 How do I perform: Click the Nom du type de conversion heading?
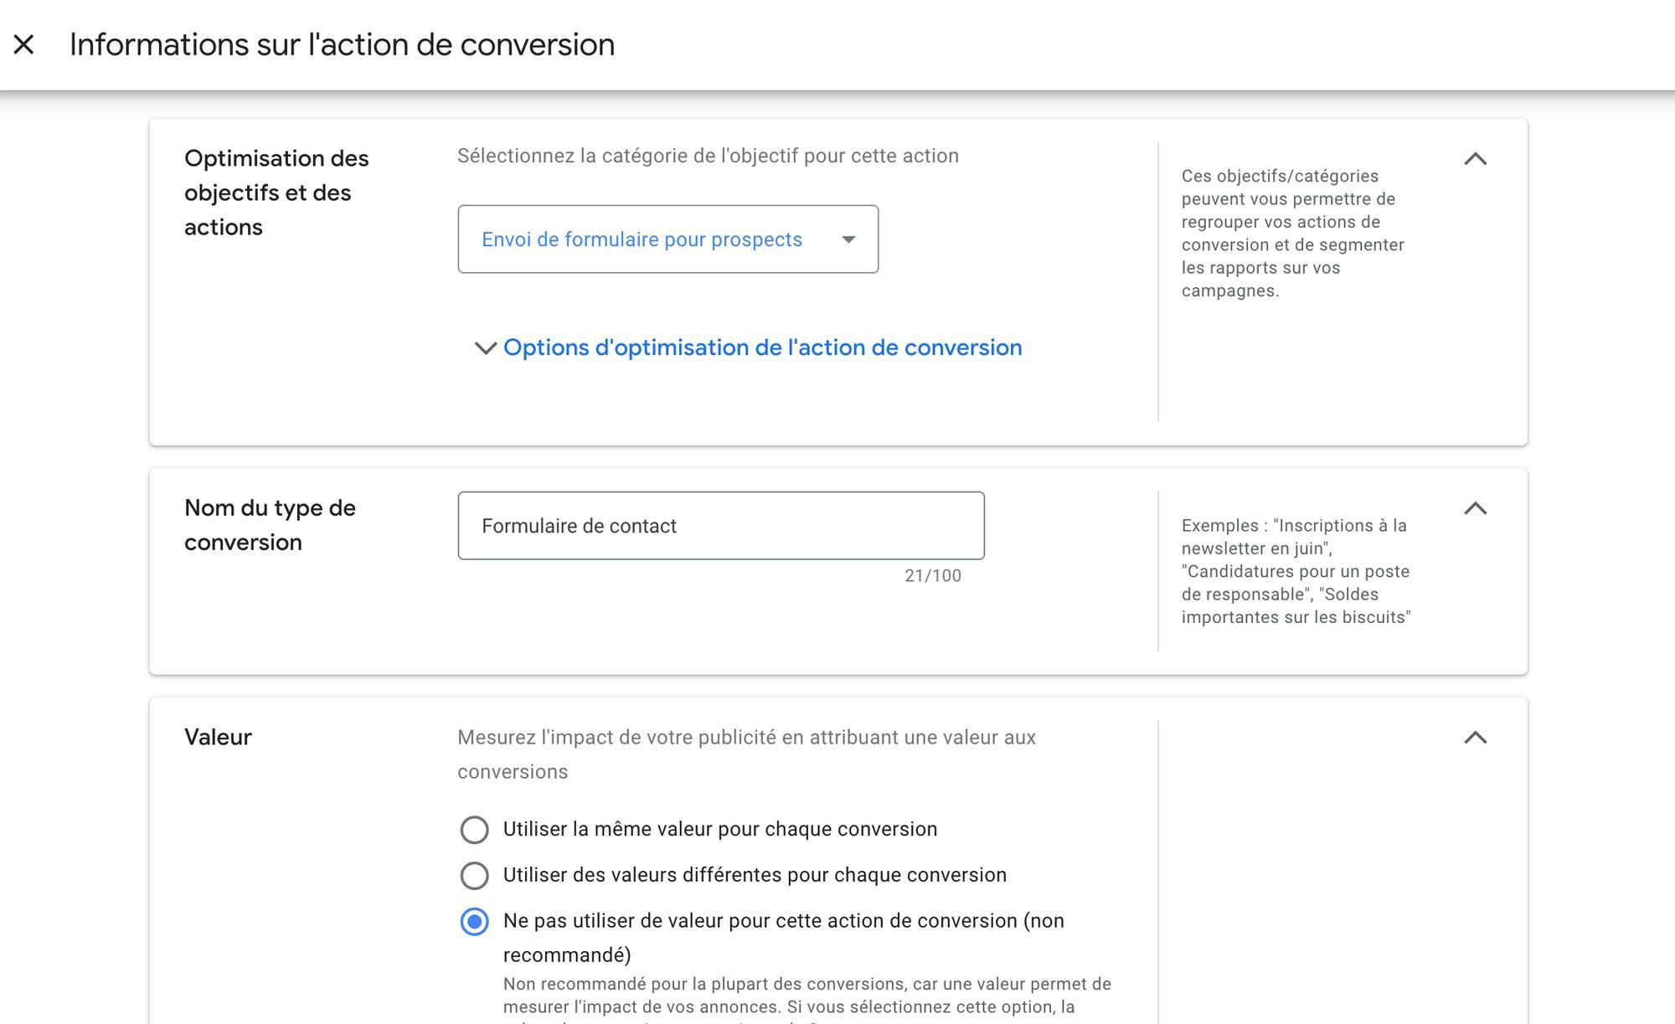[x=270, y=525]
